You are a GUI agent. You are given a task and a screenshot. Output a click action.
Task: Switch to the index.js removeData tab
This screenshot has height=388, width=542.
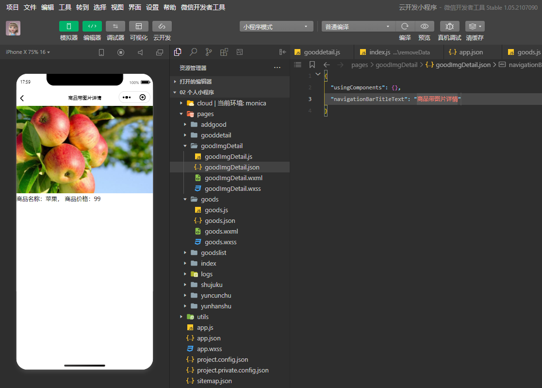[x=399, y=52]
